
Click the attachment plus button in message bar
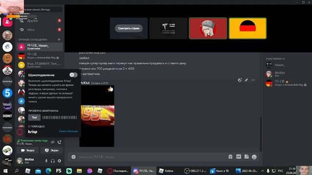(74, 157)
